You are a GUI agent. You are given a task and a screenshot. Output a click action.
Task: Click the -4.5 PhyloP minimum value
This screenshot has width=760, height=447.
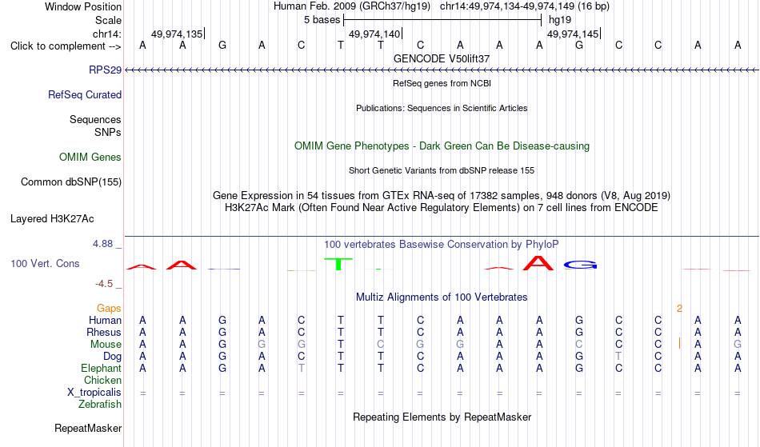click(x=104, y=284)
